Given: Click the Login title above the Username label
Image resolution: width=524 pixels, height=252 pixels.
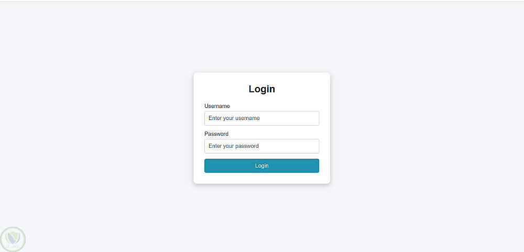Looking at the screenshot, I should click(261, 89).
